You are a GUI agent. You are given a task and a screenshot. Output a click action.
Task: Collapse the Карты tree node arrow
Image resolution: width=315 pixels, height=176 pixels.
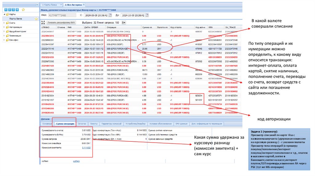(x=4, y=14)
